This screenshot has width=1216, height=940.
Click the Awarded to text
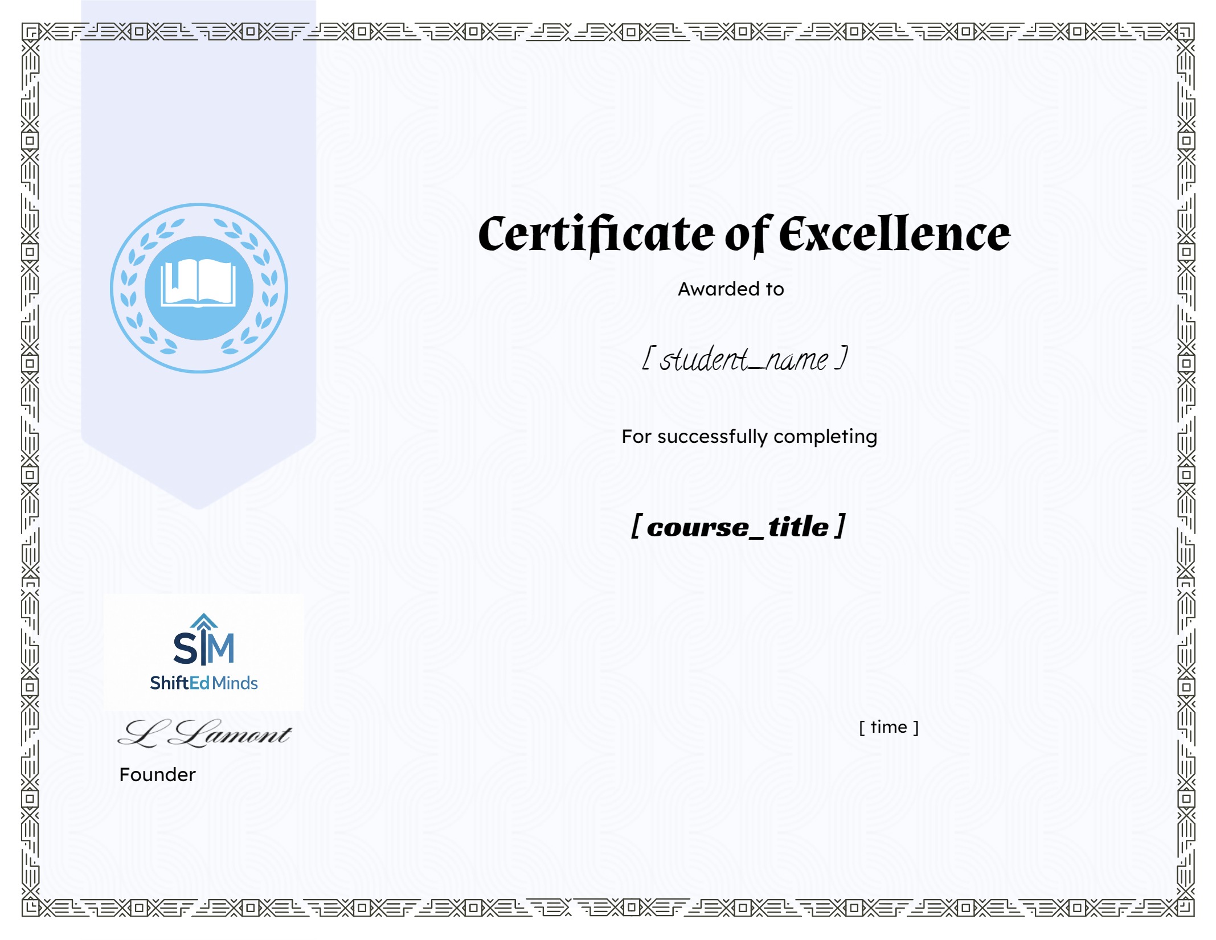pos(730,289)
